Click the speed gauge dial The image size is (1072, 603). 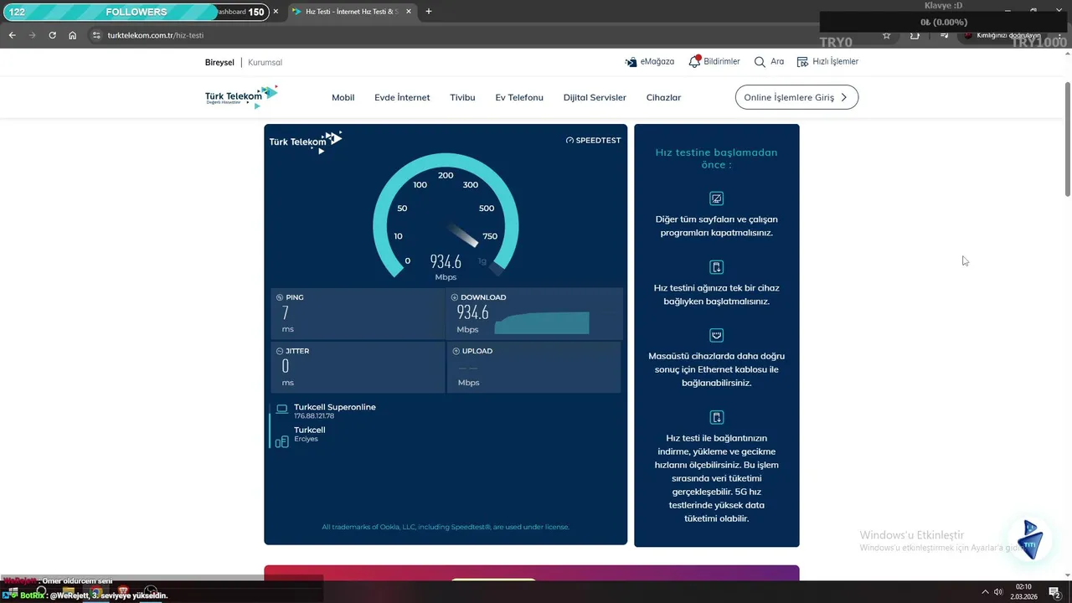click(446, 215)
